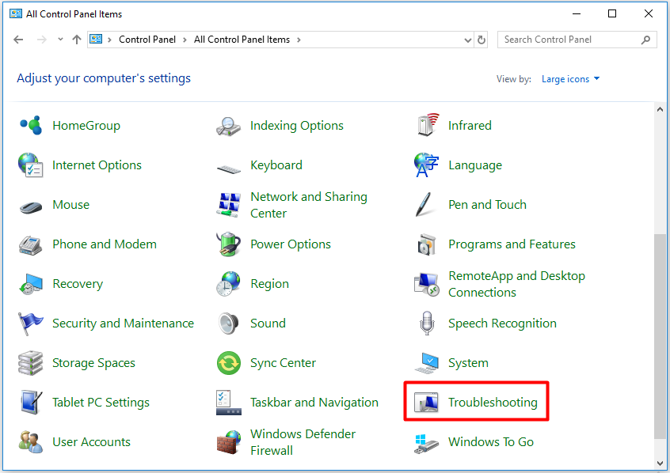670x473 pixels.
Task: Open the Indexing Options link
Action: point(297,126)
